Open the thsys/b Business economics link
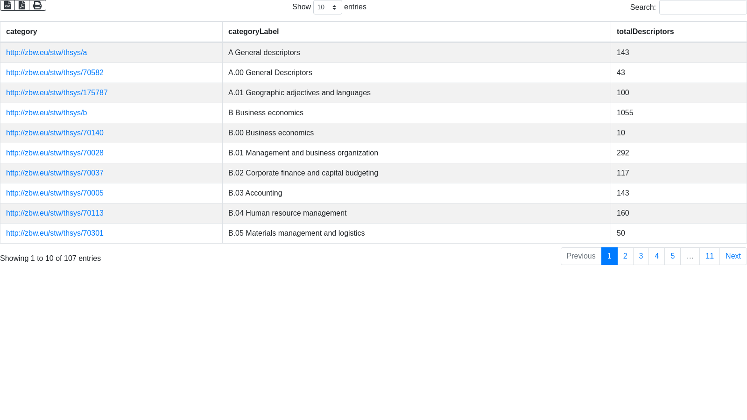747x420 pixels. [46, 113]
